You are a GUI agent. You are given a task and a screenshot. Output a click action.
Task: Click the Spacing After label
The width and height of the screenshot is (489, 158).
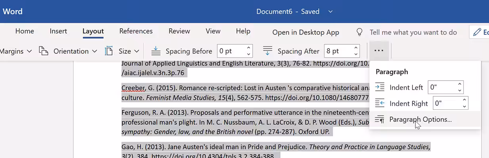click(298, 51)
